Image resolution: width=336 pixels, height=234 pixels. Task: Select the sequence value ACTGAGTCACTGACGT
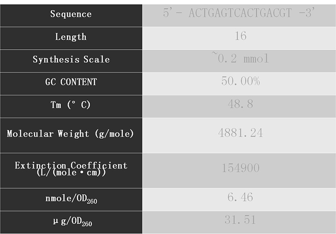coord(240,13)
